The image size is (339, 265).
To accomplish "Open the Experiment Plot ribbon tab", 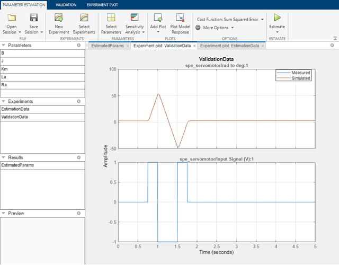I will pyautogui.click(x=102, y=5).
